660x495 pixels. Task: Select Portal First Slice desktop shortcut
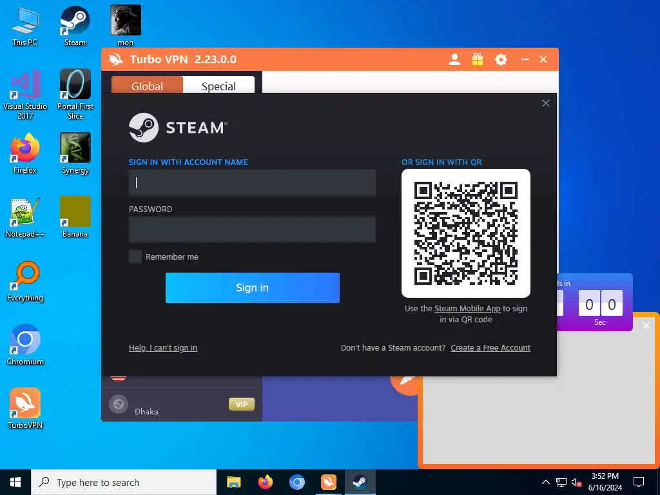[75, 94]
